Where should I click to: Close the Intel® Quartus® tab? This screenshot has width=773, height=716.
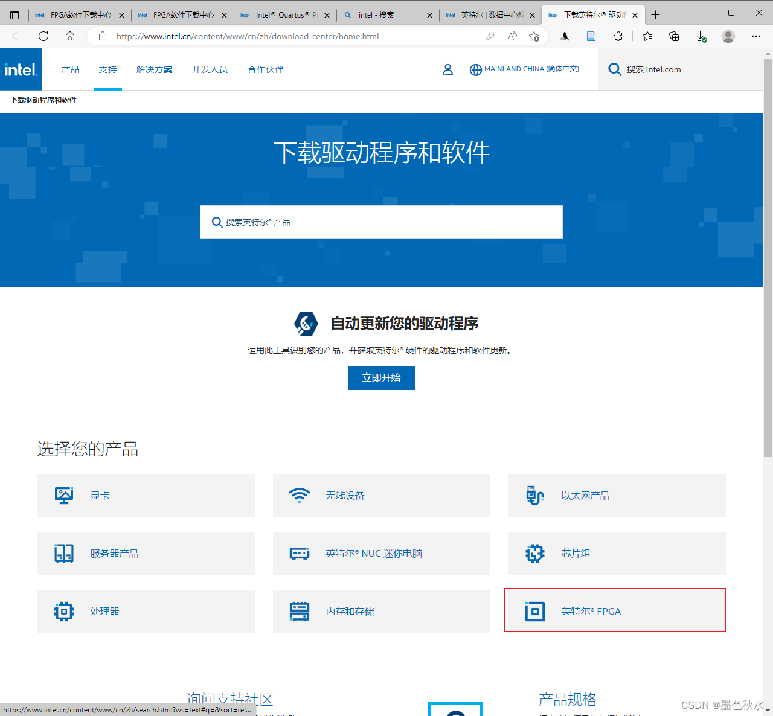coord(327,15)
